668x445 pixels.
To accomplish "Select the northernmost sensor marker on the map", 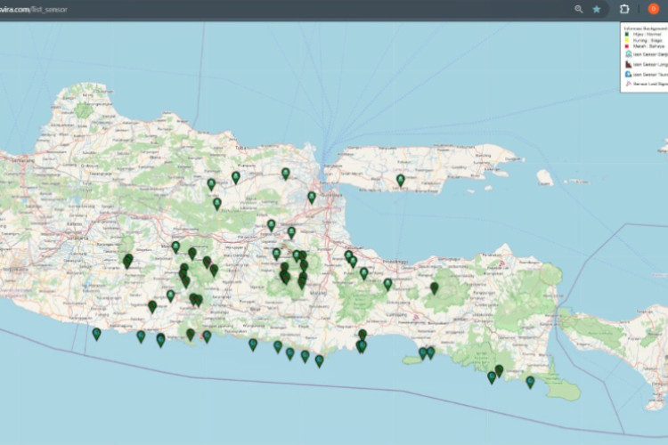I will 285,173.
